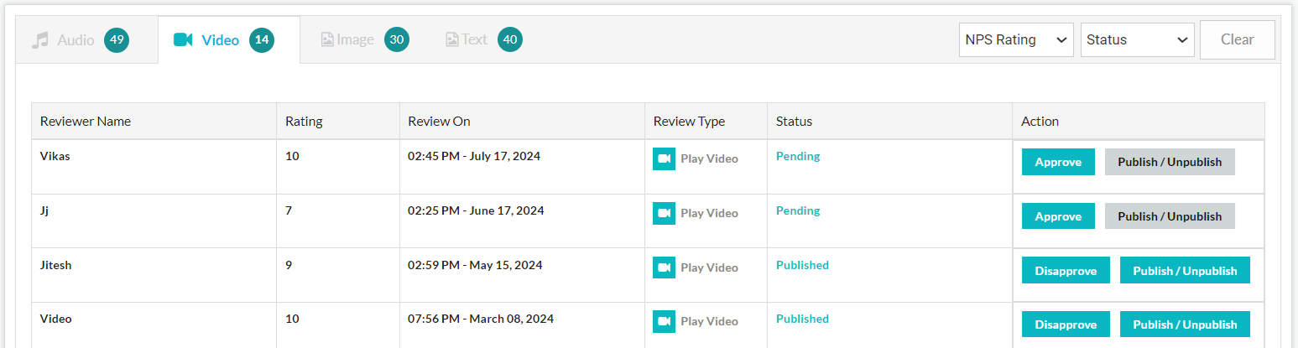Disapprove Jitesh's published review
This screenshot has width=1298, height=348.
[1066, 271]
